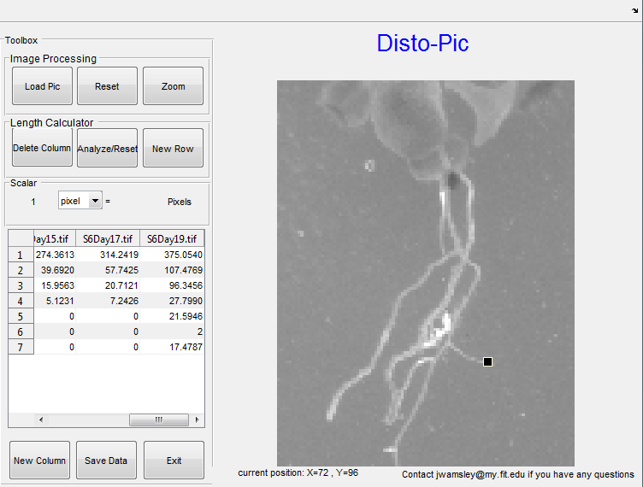Click cell value 17.4787
The height and width of the screenshot is (487, 643).
click(x=172, y=347)
